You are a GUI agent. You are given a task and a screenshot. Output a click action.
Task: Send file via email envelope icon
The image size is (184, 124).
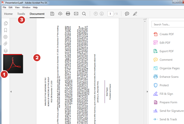point(76,14)
